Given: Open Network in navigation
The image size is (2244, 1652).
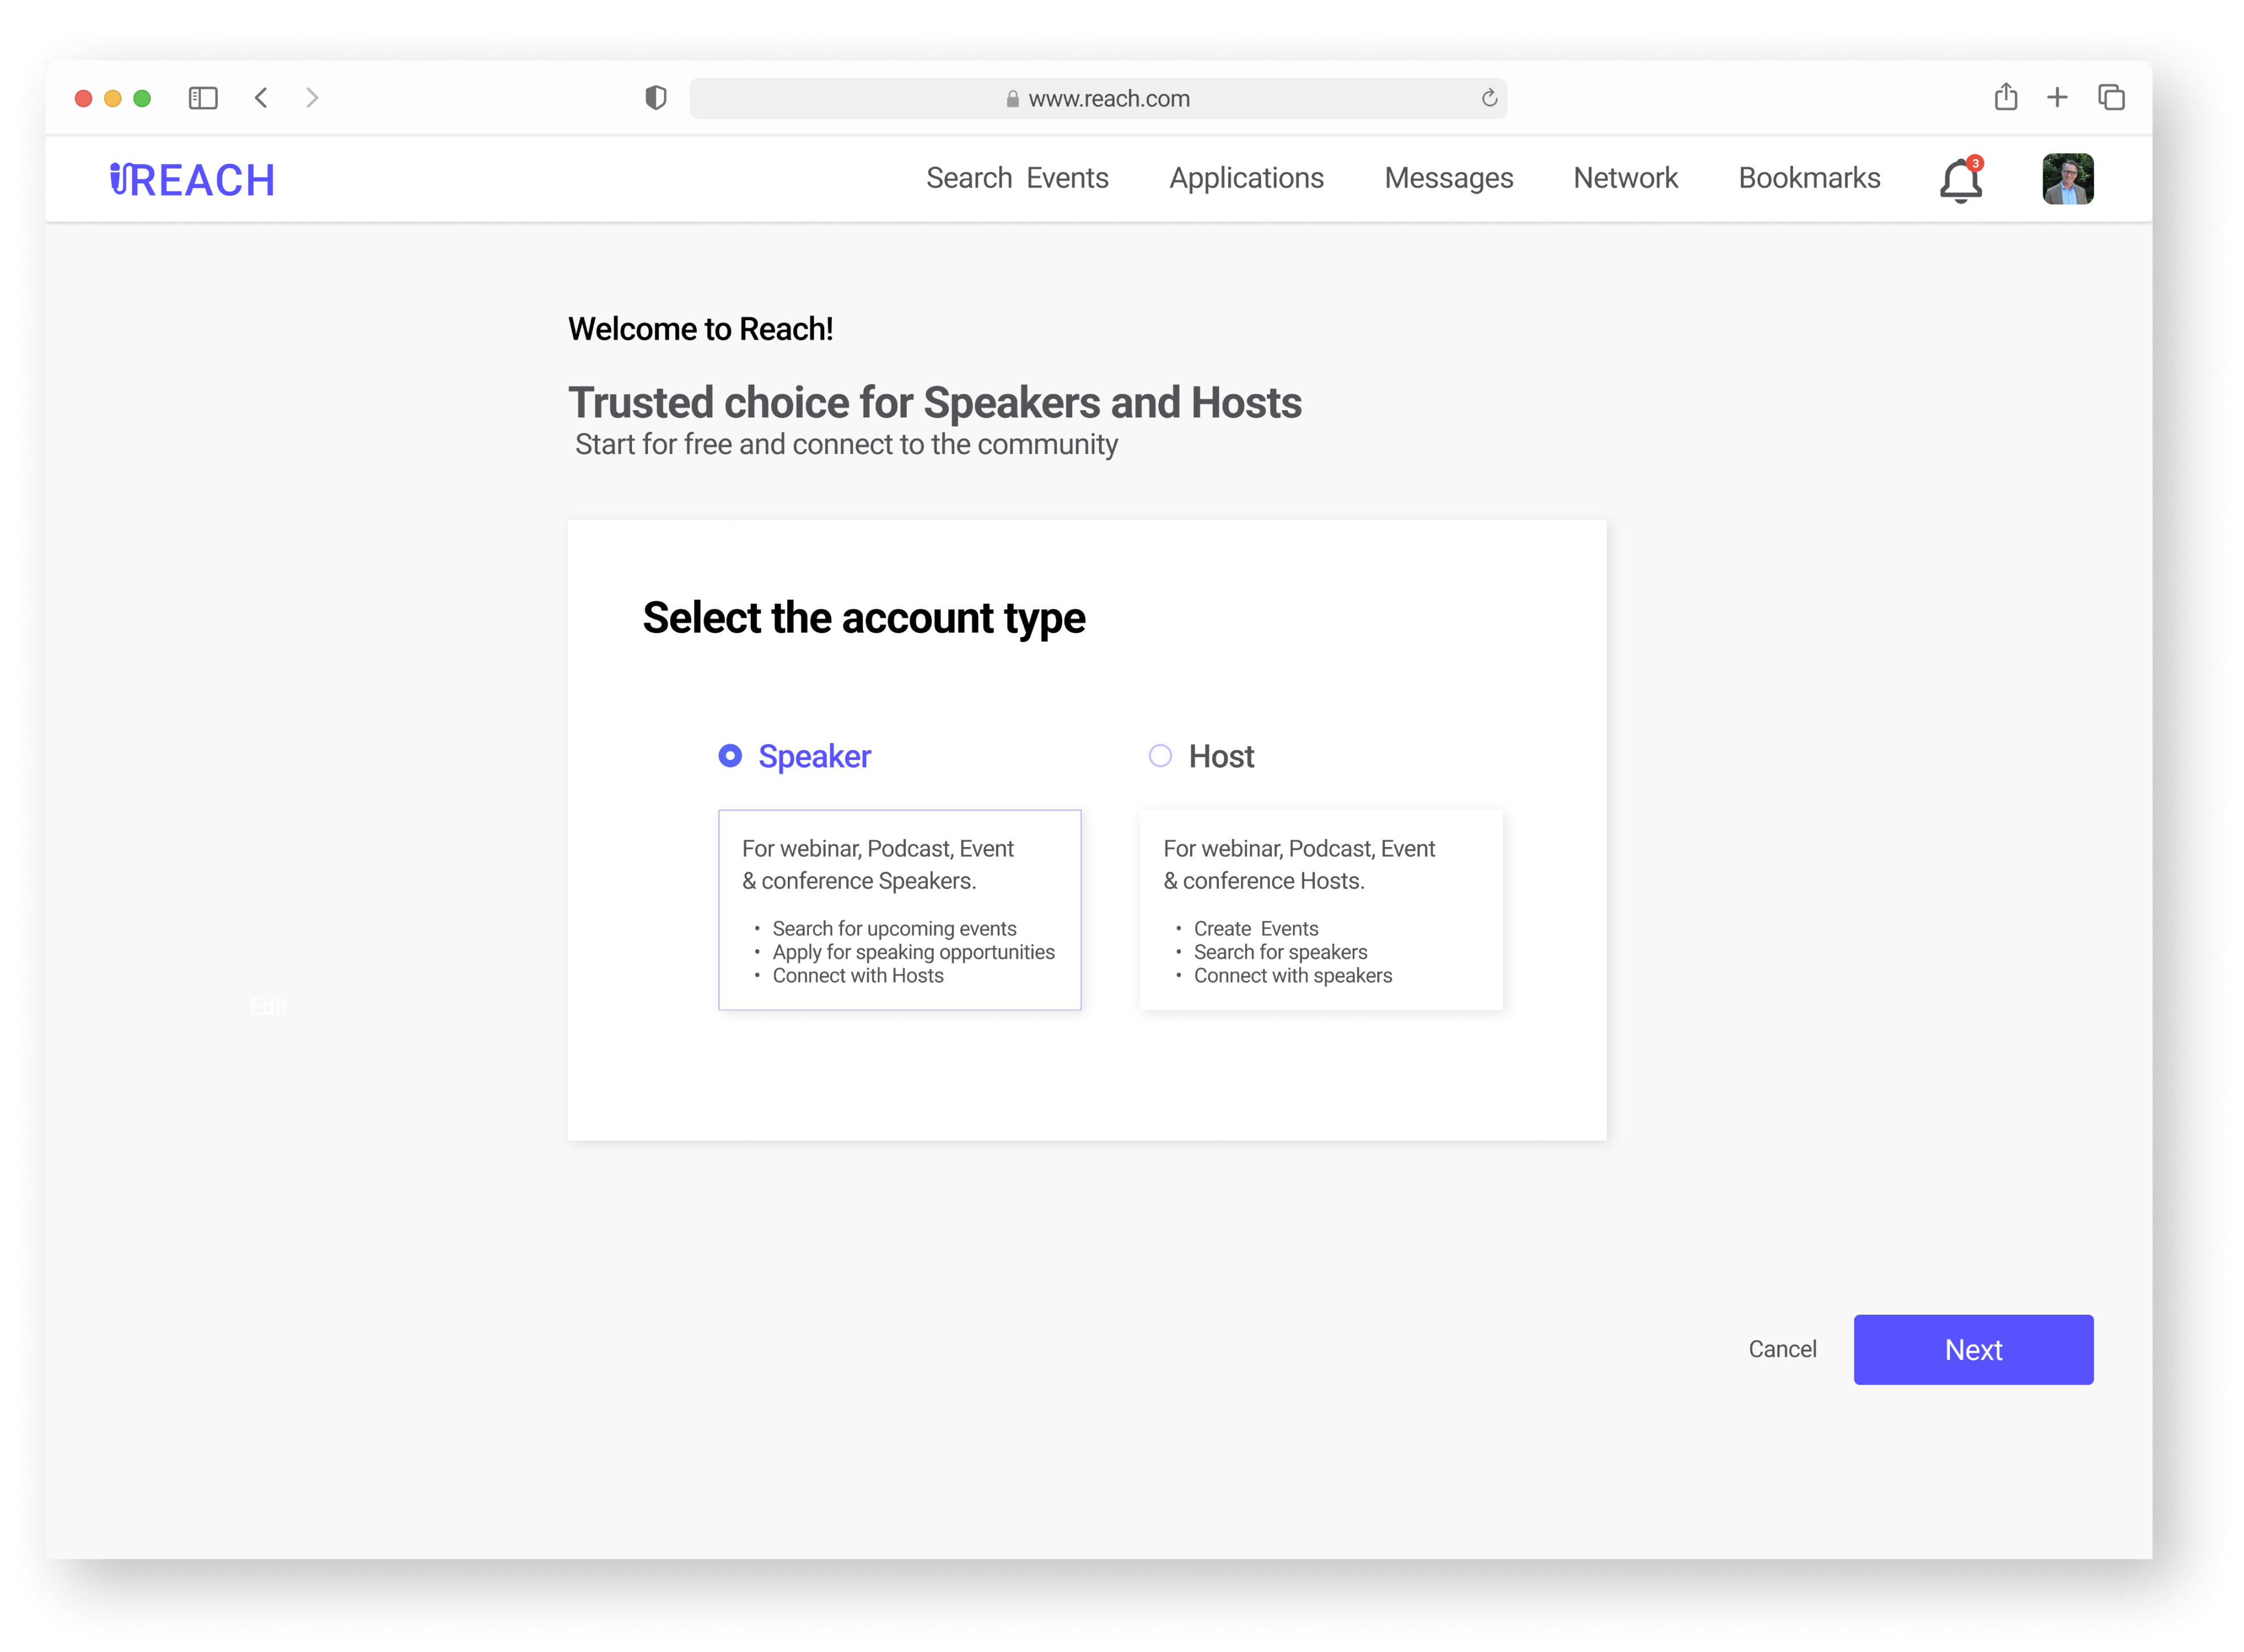Looking at the screenshot, I should pos(1625,178).
